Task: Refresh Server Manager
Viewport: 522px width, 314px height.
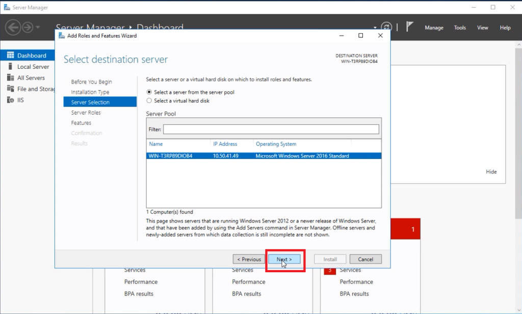Action: pos(386,27)
